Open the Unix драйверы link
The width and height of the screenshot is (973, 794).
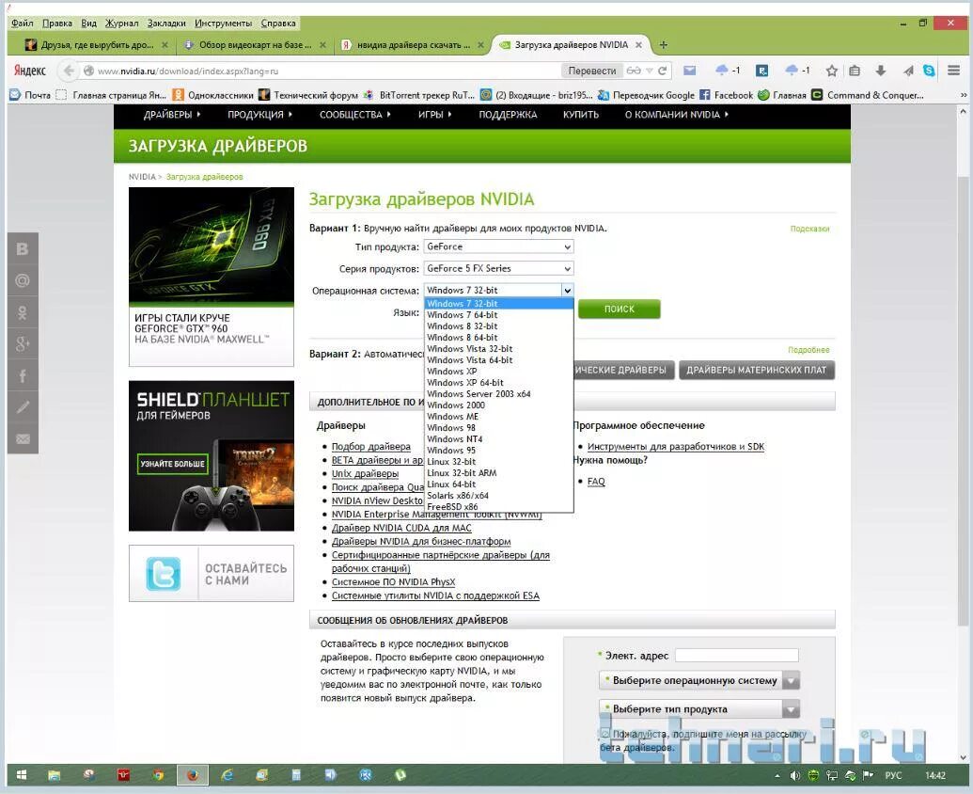pyautogui.click(x=365, y=473)
